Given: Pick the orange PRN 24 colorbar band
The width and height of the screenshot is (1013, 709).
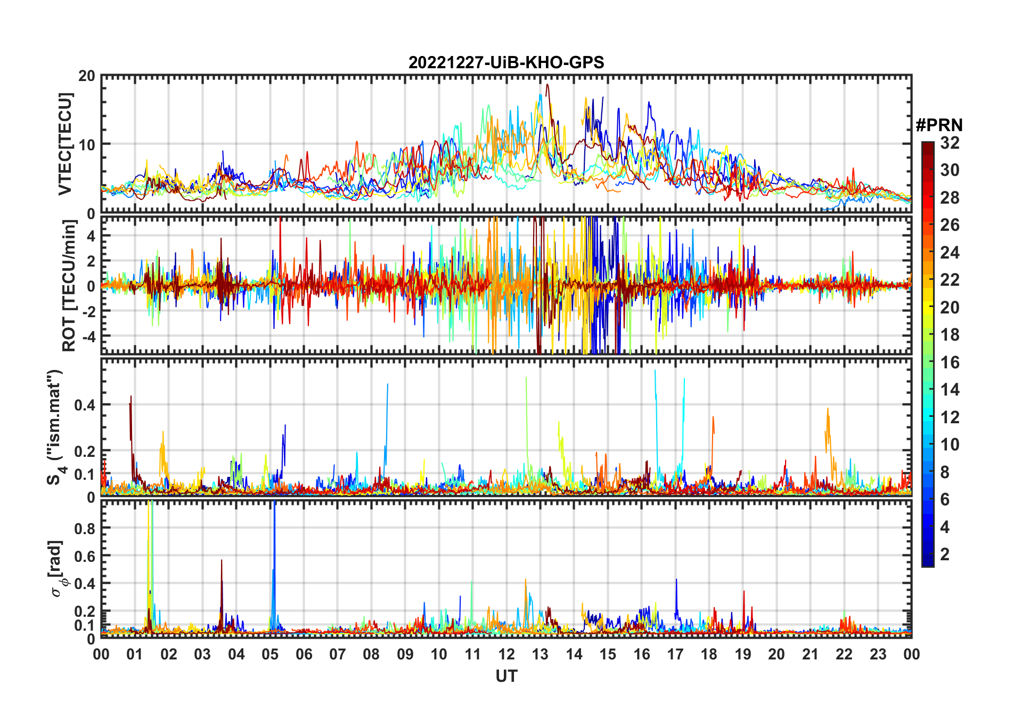Looking at the screenshot, I should click(928, 253).
